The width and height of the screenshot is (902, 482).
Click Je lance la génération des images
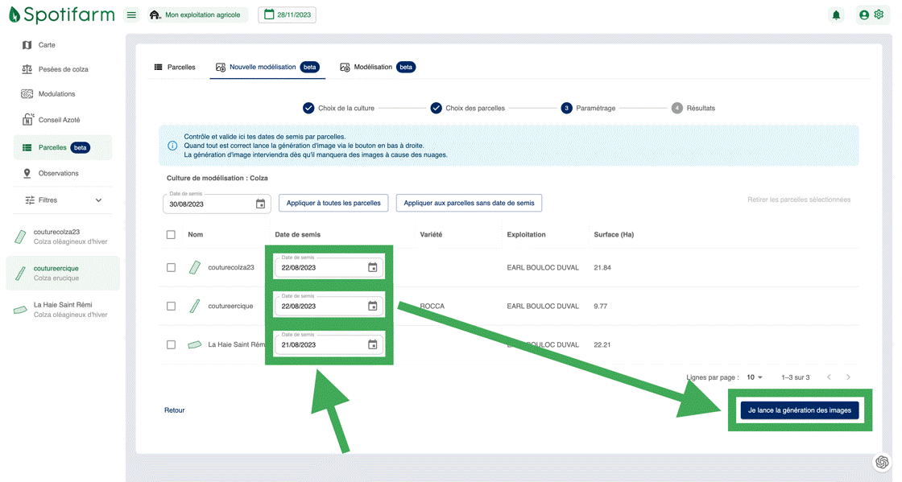tap(799, 410)
